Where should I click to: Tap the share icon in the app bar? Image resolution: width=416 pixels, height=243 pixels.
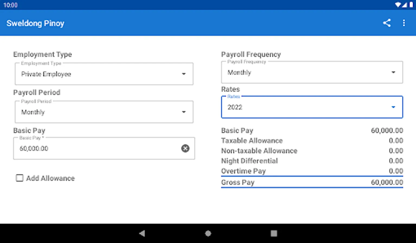click(x=387, y=23)
